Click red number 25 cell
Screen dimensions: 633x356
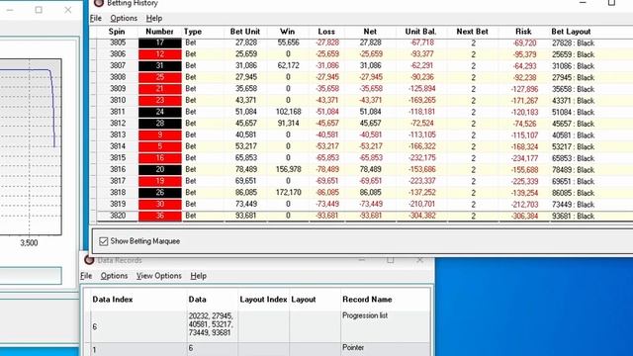coord(160,77)
